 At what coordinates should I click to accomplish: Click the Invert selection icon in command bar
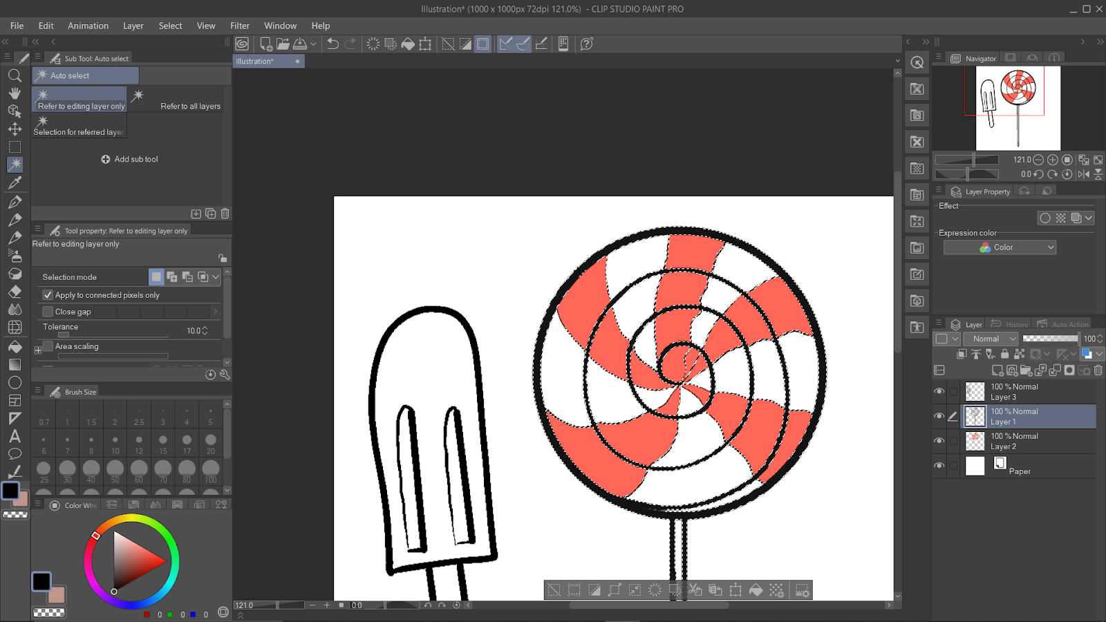465,44
